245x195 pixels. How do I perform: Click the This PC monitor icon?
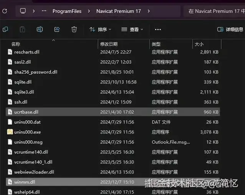point(23,11)
